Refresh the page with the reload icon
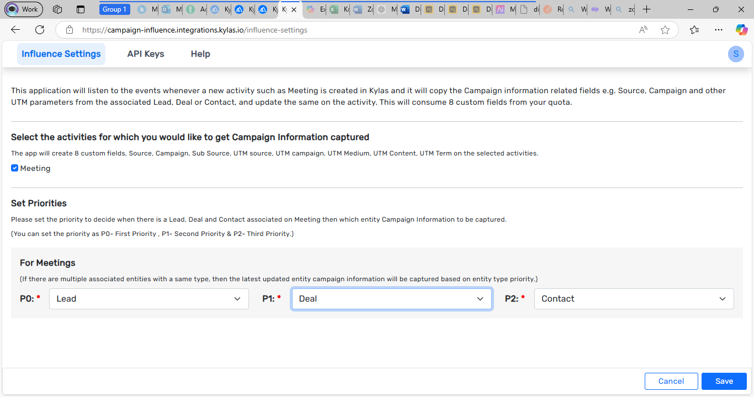754x397 pixels. [40, 30]
